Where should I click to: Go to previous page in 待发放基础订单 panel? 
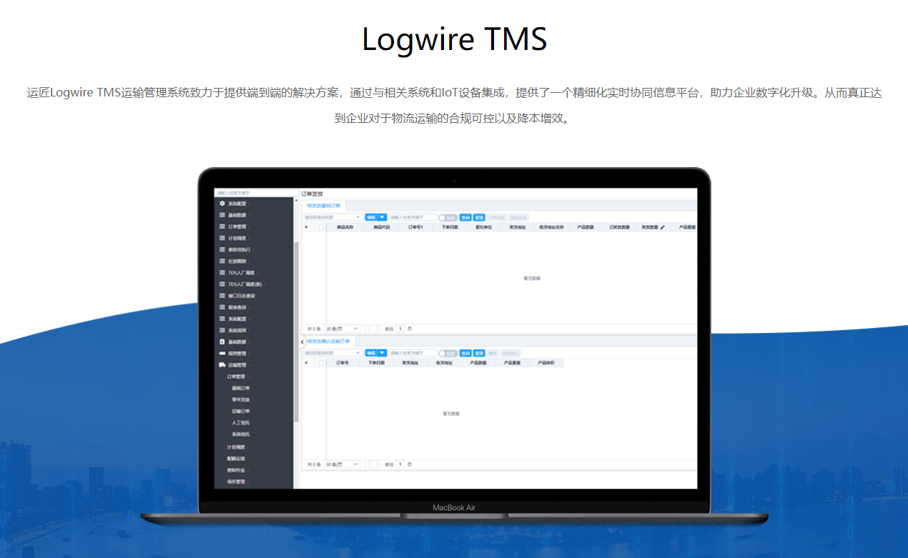[x=369, y=329]
